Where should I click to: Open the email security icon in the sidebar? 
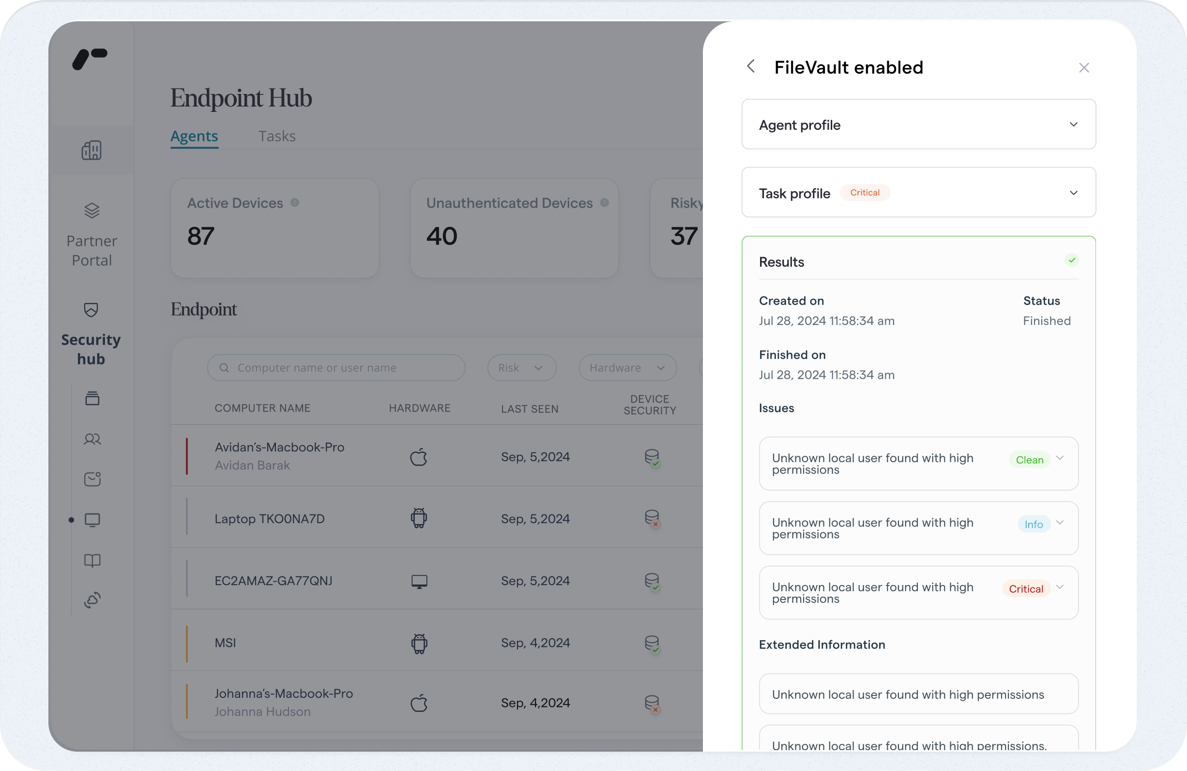[x=92, y=479]
